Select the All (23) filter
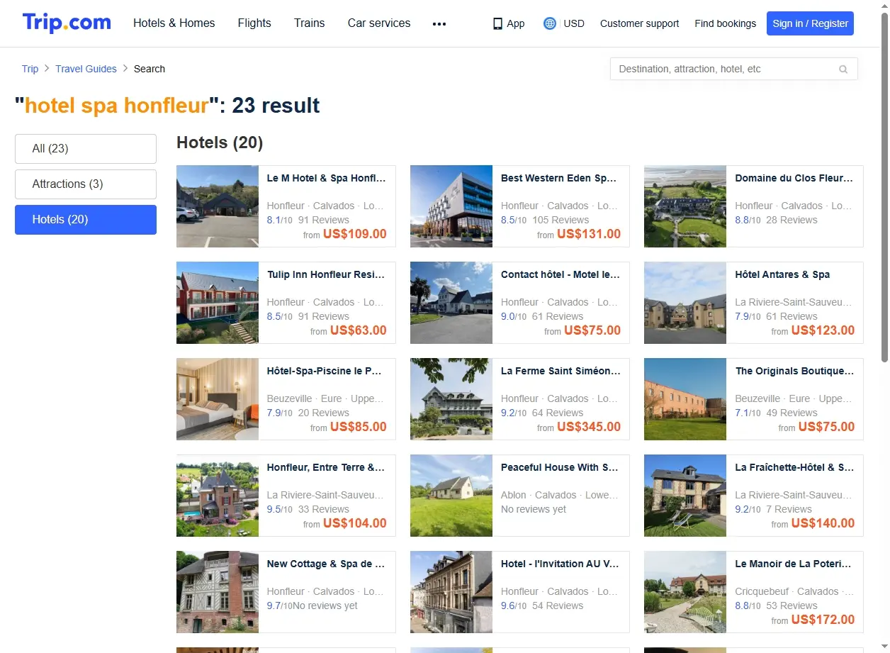The width and height of the screenshot is (890, 653). click(86, 149)
